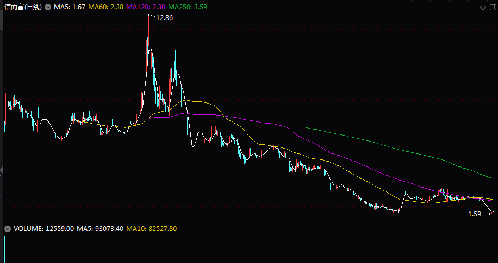Select the MA5: 1.67 indicator label
The height and width of the screenshot is (263, 498).
(70, 7)
